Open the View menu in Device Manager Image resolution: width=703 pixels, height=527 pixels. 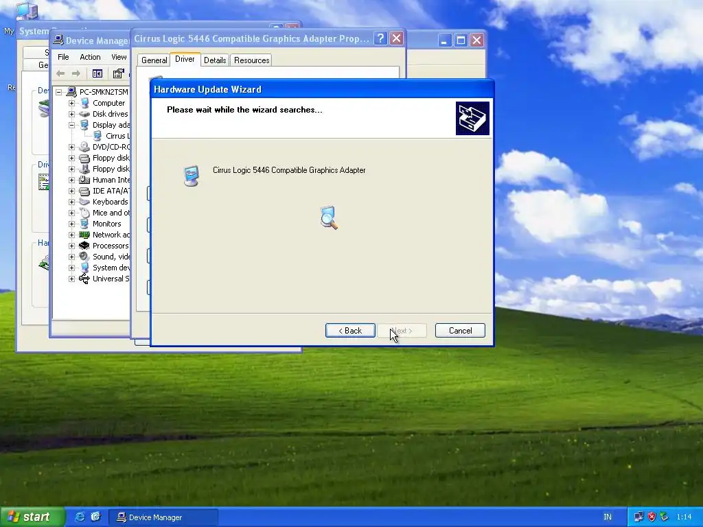pos(119,57)
